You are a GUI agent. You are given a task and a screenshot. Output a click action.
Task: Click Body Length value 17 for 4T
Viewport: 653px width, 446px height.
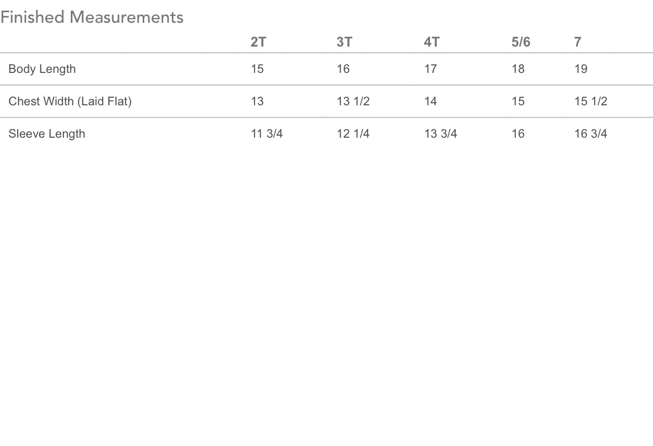[430, 69]
